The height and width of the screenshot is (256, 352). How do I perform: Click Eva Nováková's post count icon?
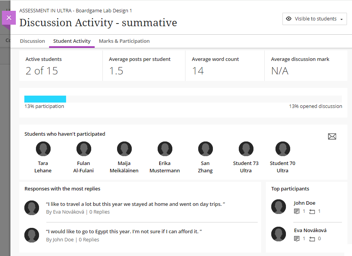point(297,239)
